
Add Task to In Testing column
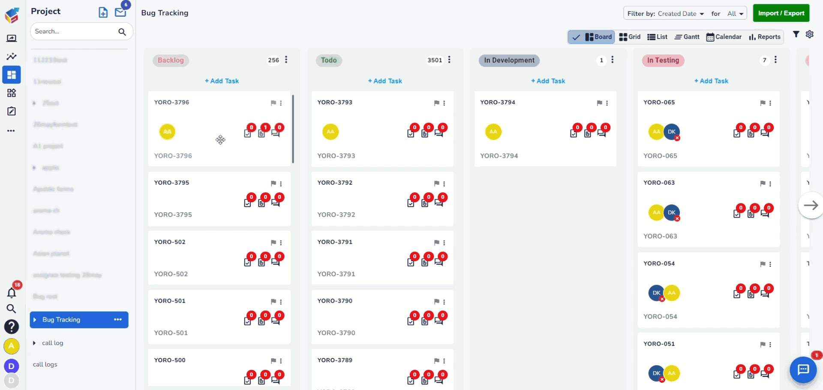tap(711, 81)
